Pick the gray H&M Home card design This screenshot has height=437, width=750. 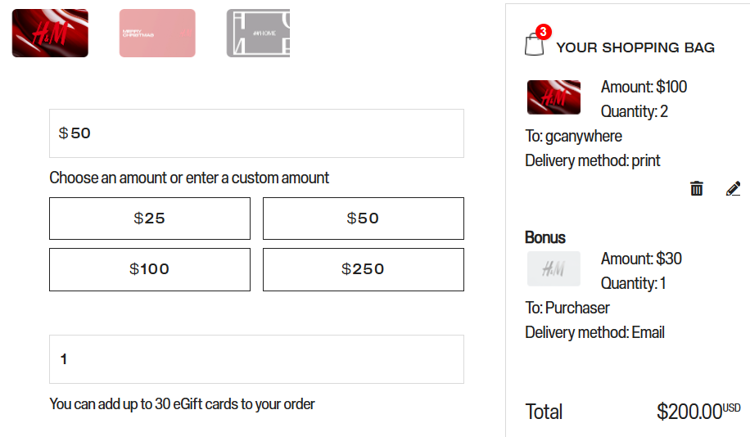point(259,34)
